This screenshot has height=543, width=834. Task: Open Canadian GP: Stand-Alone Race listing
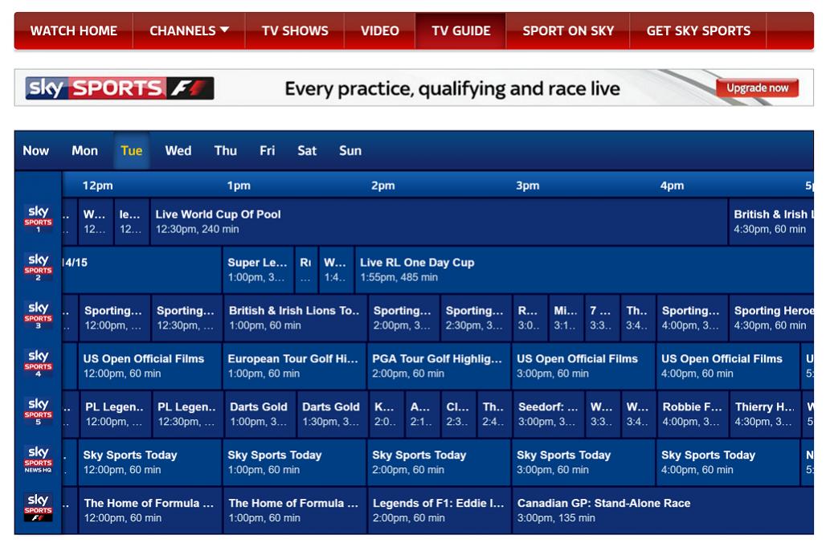(663, 511)
